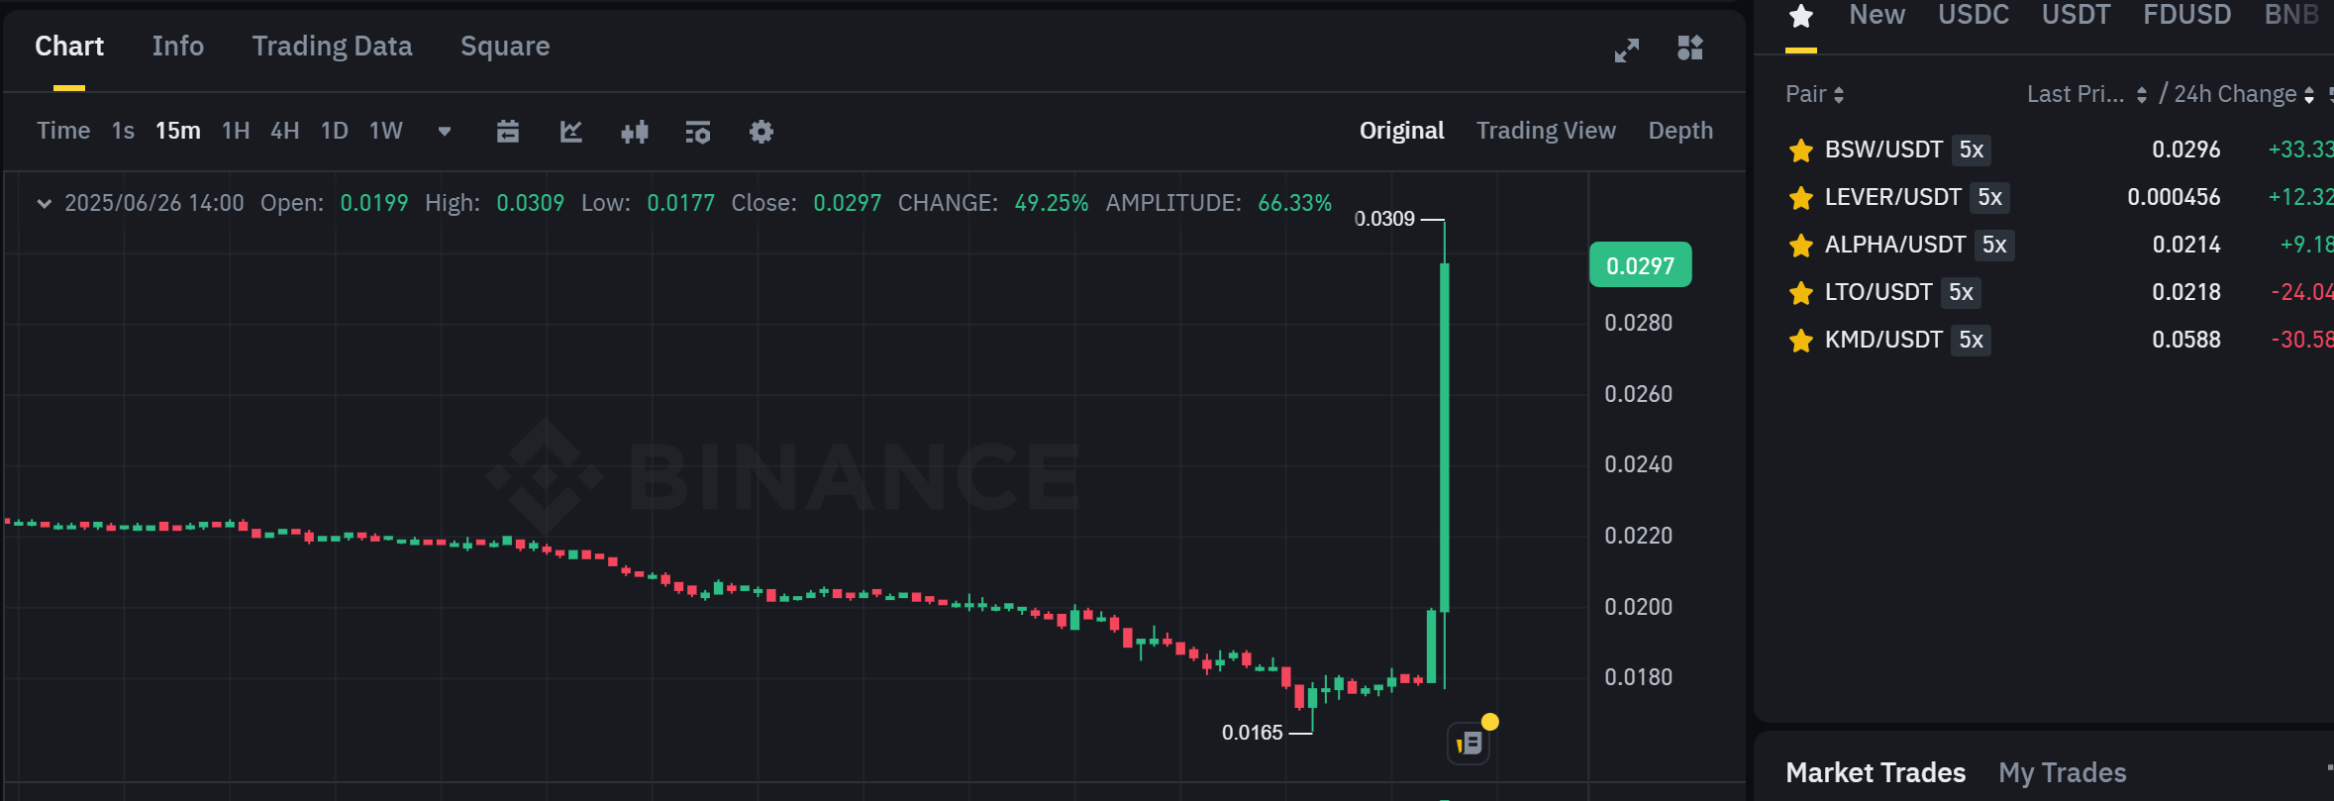Viewport: 2334px width, 801px height.
Task: Click the LTO/USDT last price 0.0218
Action: click(2186, 292)
